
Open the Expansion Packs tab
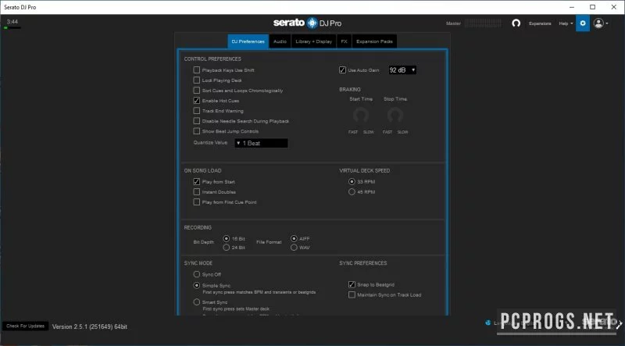pyautogui.click(x=374, y=41)
